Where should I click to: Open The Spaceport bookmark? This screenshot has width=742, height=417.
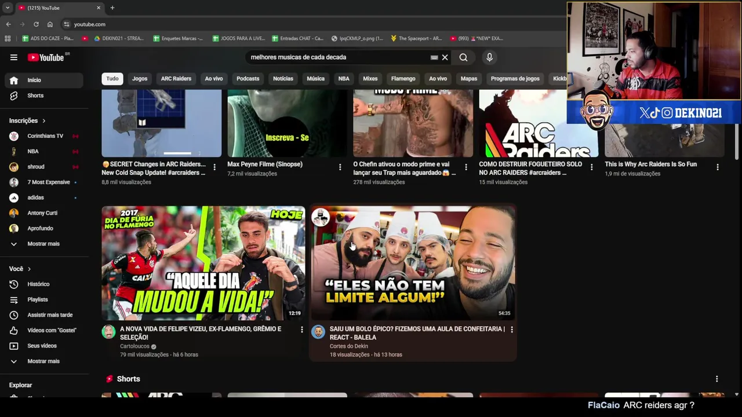(416, 38)
